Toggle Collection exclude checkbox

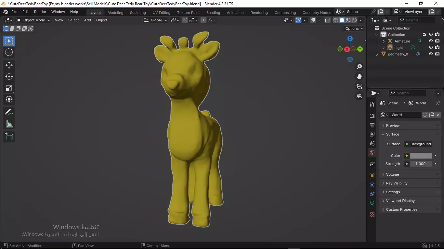[424, 34]
